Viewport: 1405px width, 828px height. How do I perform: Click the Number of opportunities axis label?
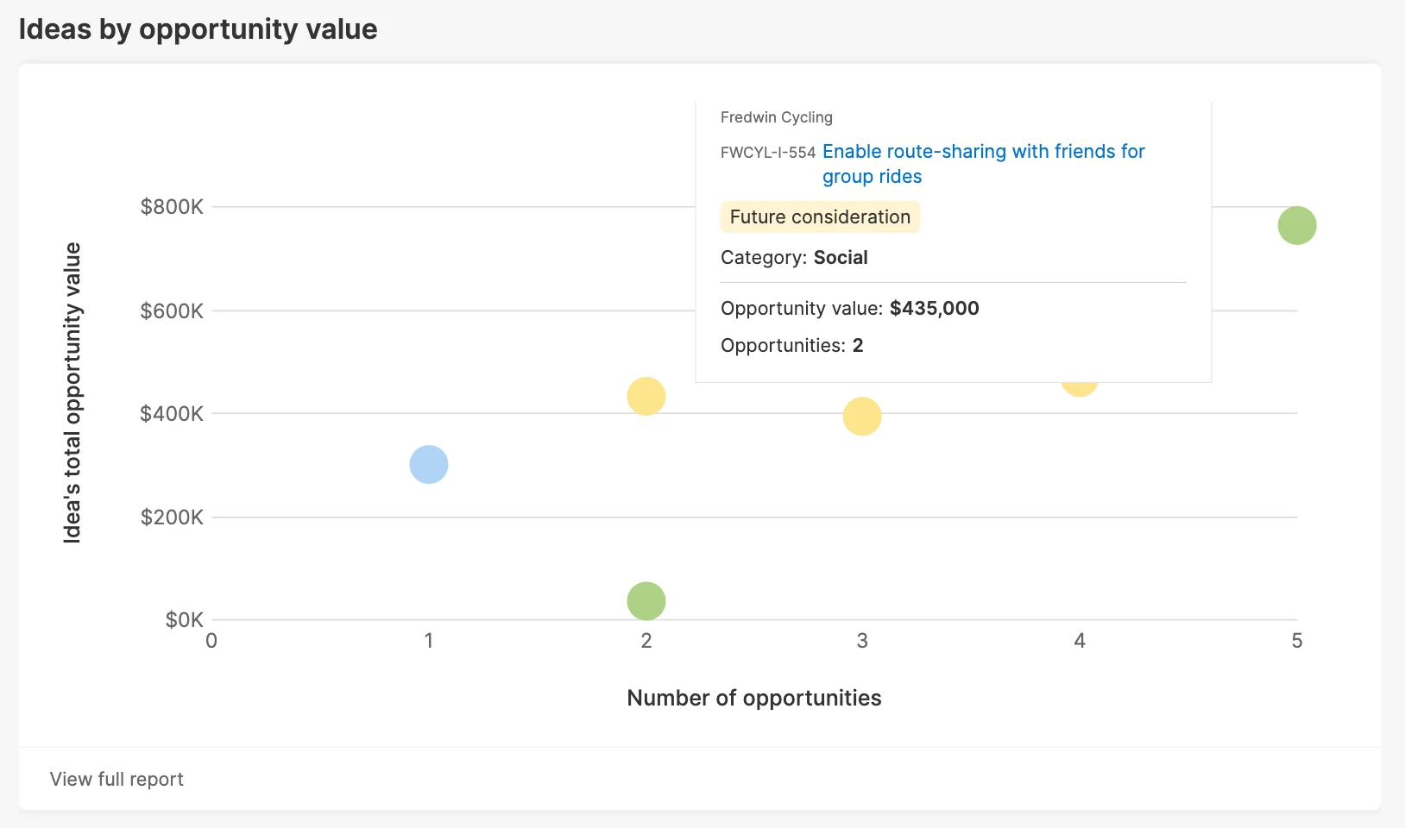tap(754, 698)
